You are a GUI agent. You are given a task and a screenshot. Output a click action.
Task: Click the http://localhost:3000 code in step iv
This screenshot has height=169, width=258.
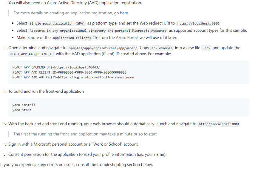pos(219,124)
